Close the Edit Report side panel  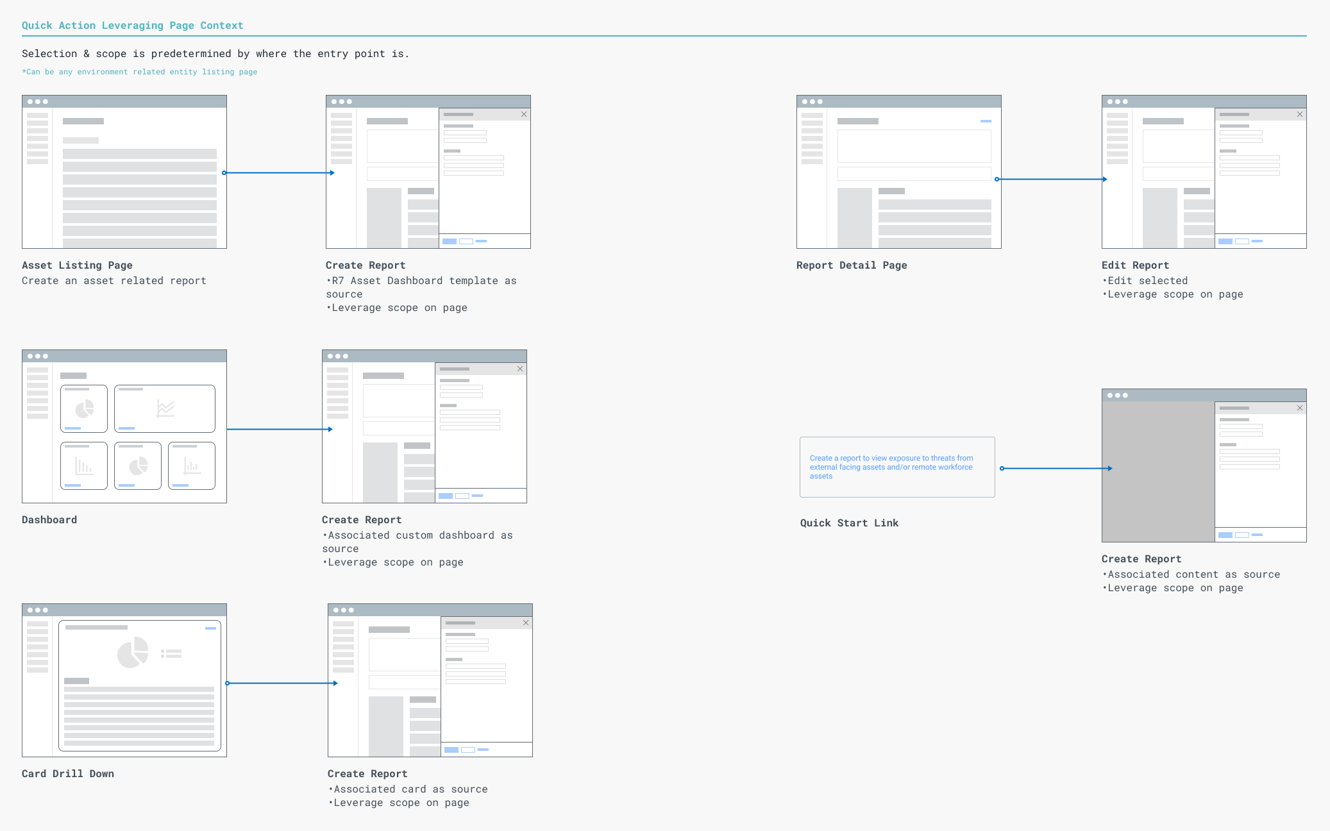[1300, 114]
